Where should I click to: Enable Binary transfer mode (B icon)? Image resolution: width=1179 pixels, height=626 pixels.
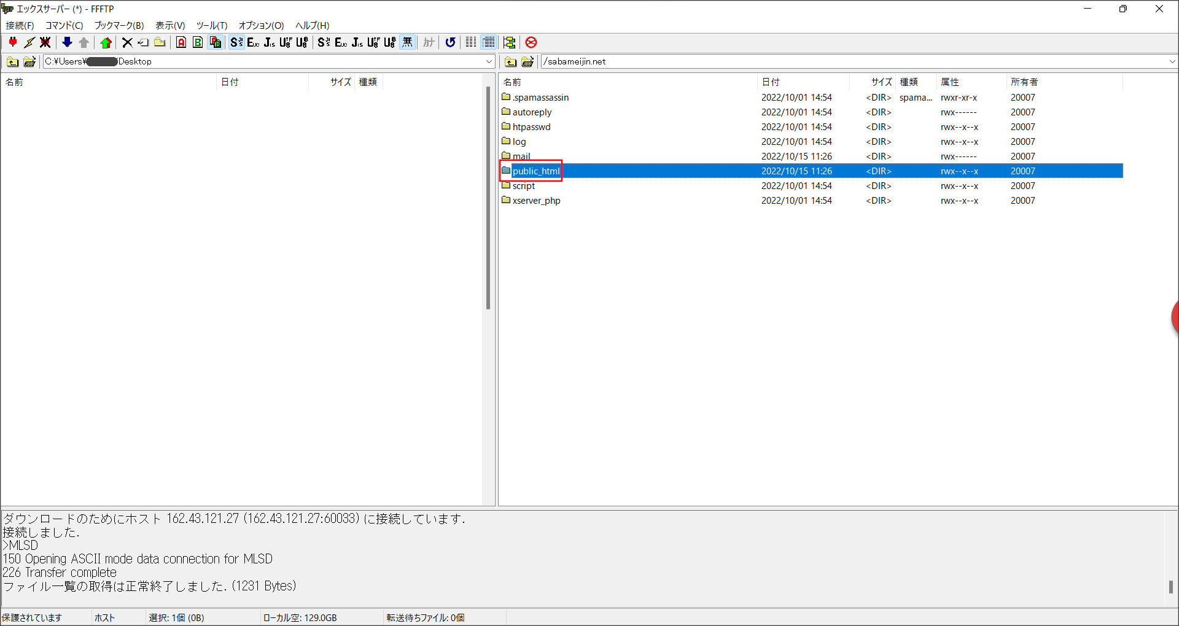[198, 42]
